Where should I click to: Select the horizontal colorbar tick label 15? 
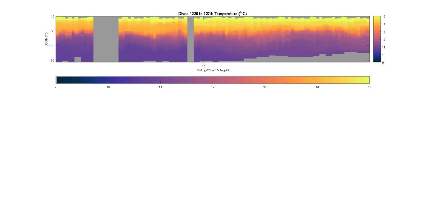(370, 87)
